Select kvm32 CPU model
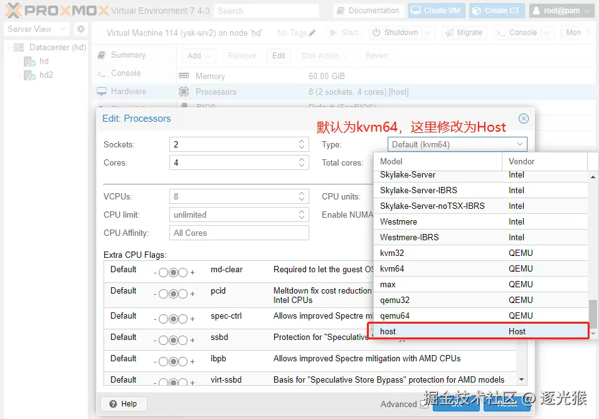This screenshot has width=599, height=419. point(480,253)
